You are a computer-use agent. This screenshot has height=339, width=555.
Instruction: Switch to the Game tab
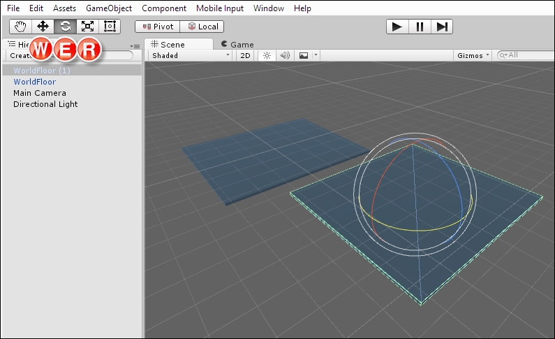click(x=237, y=44)
